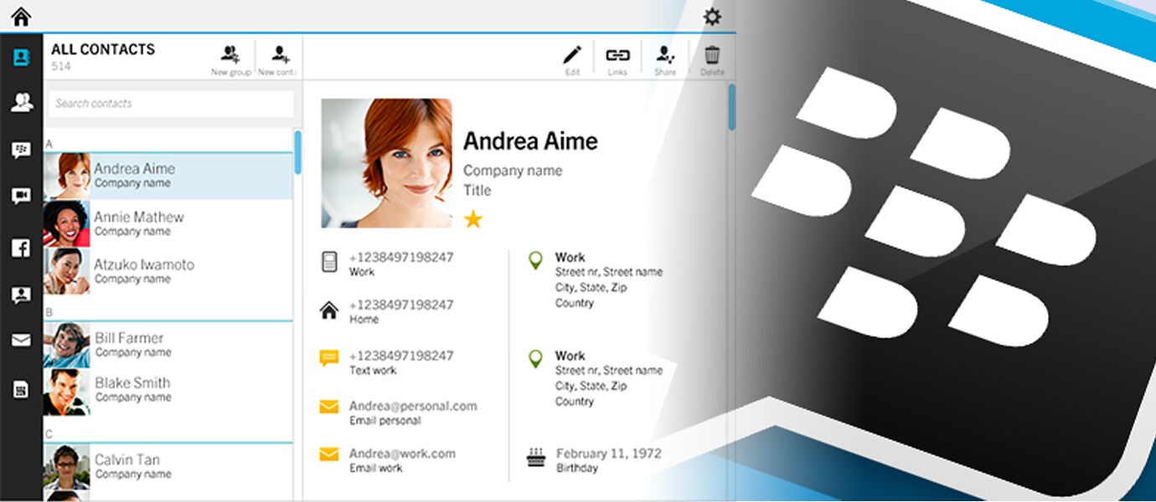Send text to number labeled Text work
This screenshot has width=1156, height=502.
coord(401,356)
